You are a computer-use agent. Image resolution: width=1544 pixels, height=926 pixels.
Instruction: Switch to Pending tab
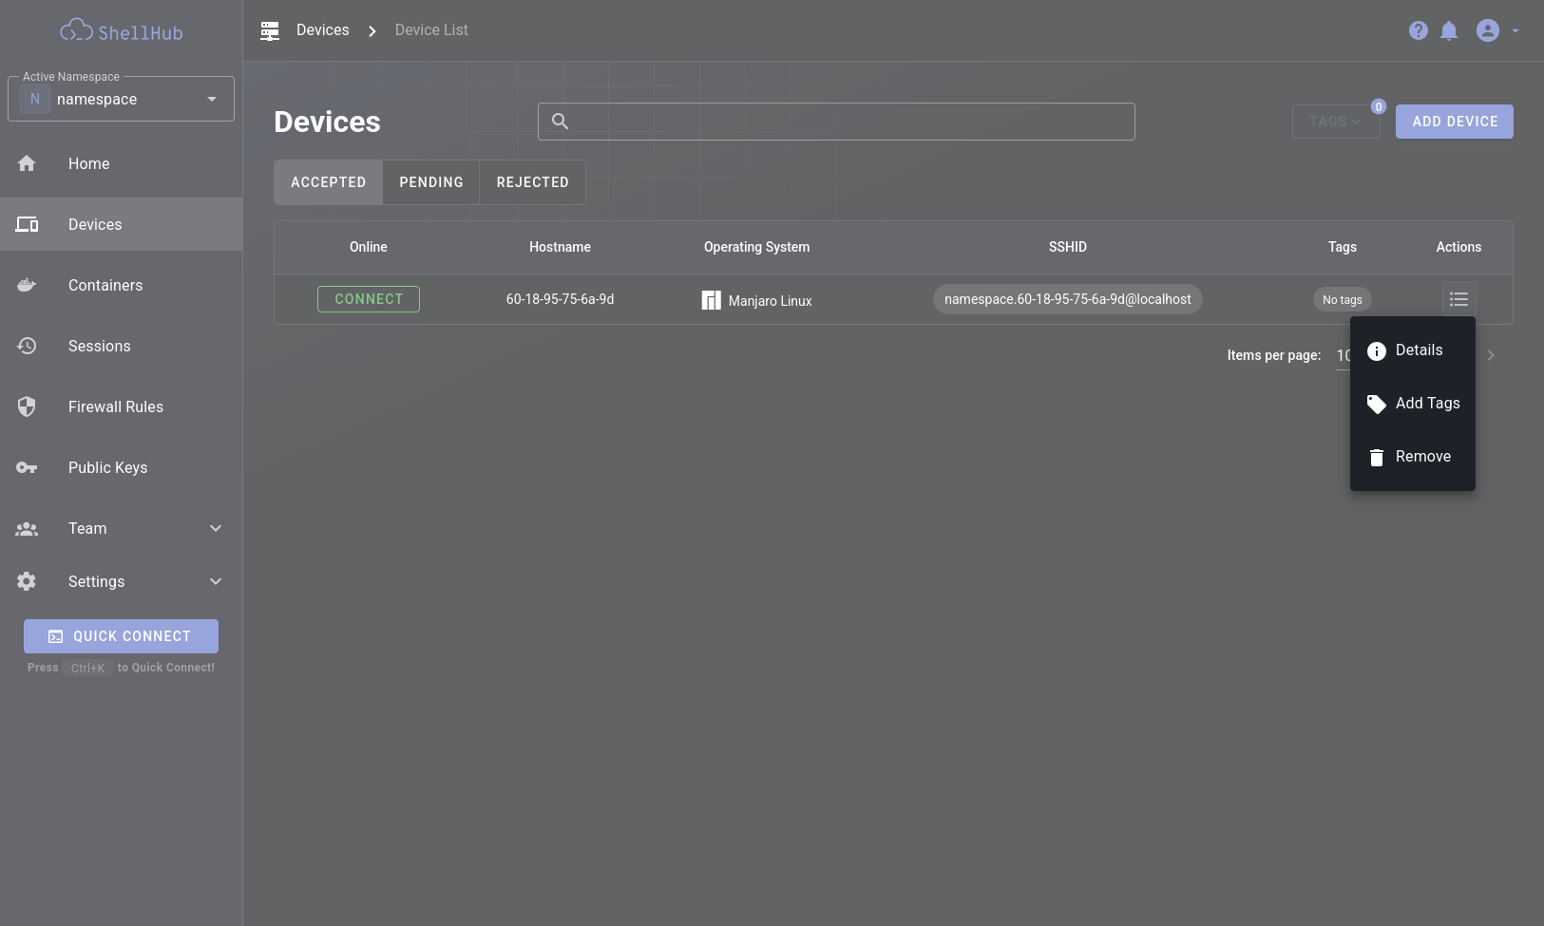point(431,182)
